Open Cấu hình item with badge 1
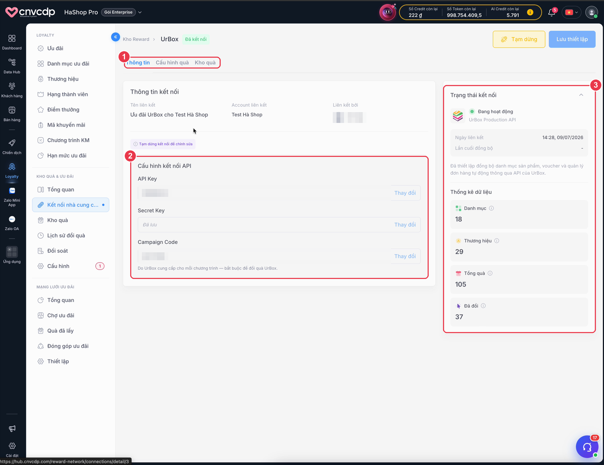Image resolution: width=604 pixels, height=465 pixels. [x=71, y=266]
